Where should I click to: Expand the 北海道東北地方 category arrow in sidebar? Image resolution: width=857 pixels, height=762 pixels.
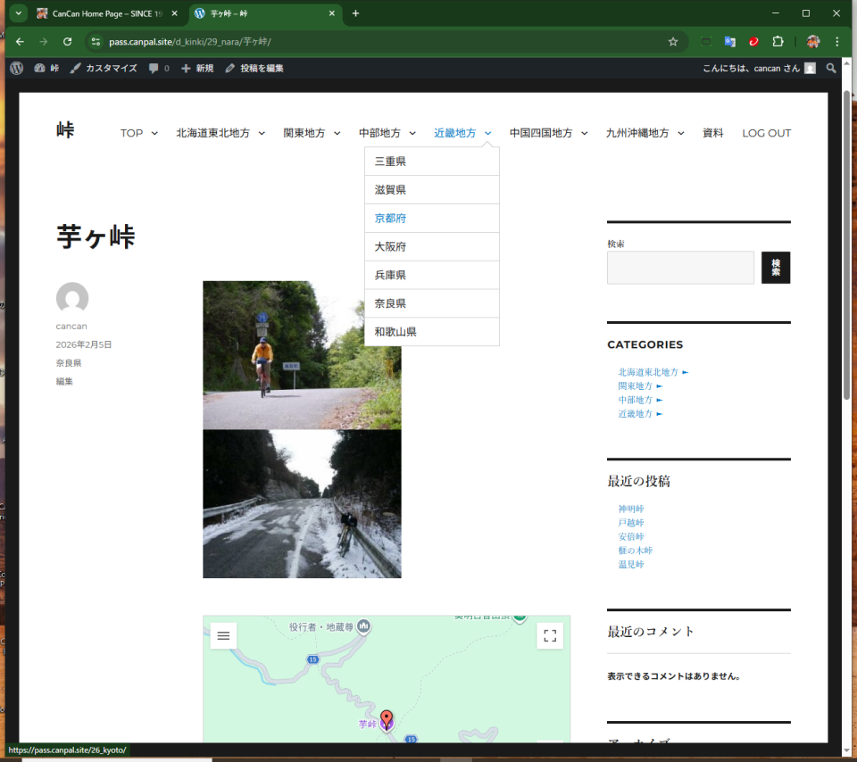click(x=686, y=372)
